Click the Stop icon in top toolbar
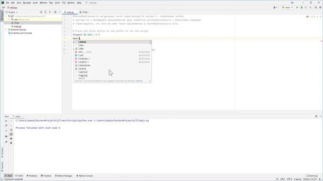The height and width of the screenshot is (181, 323). (310, 8)
